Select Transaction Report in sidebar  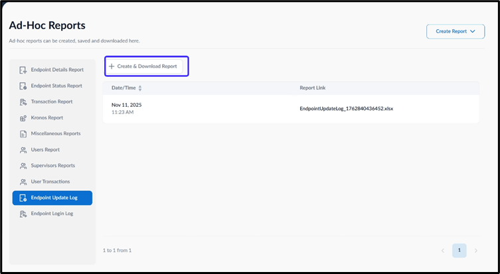pyautogui.click(x=52, y=102)
